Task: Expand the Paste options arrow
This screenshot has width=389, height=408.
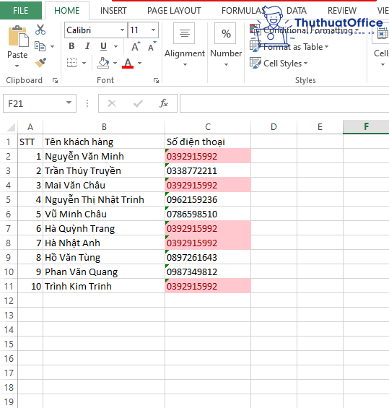Action: tap(17, 66)
